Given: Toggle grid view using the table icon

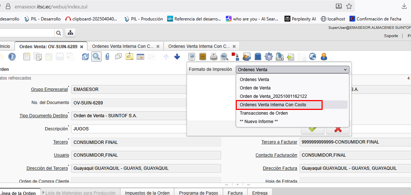Looking at the screenshot, I should point(140,57).
